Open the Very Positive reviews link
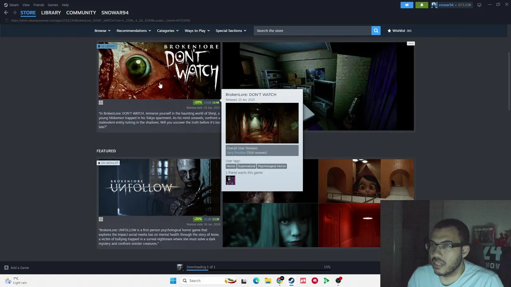Image resolution: width=511 pixels, height=287 pixels. 236,153
